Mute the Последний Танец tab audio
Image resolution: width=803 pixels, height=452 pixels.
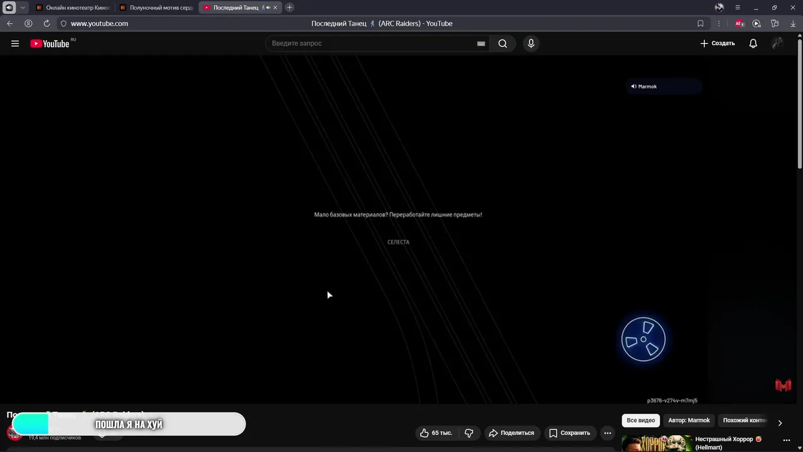268,8
